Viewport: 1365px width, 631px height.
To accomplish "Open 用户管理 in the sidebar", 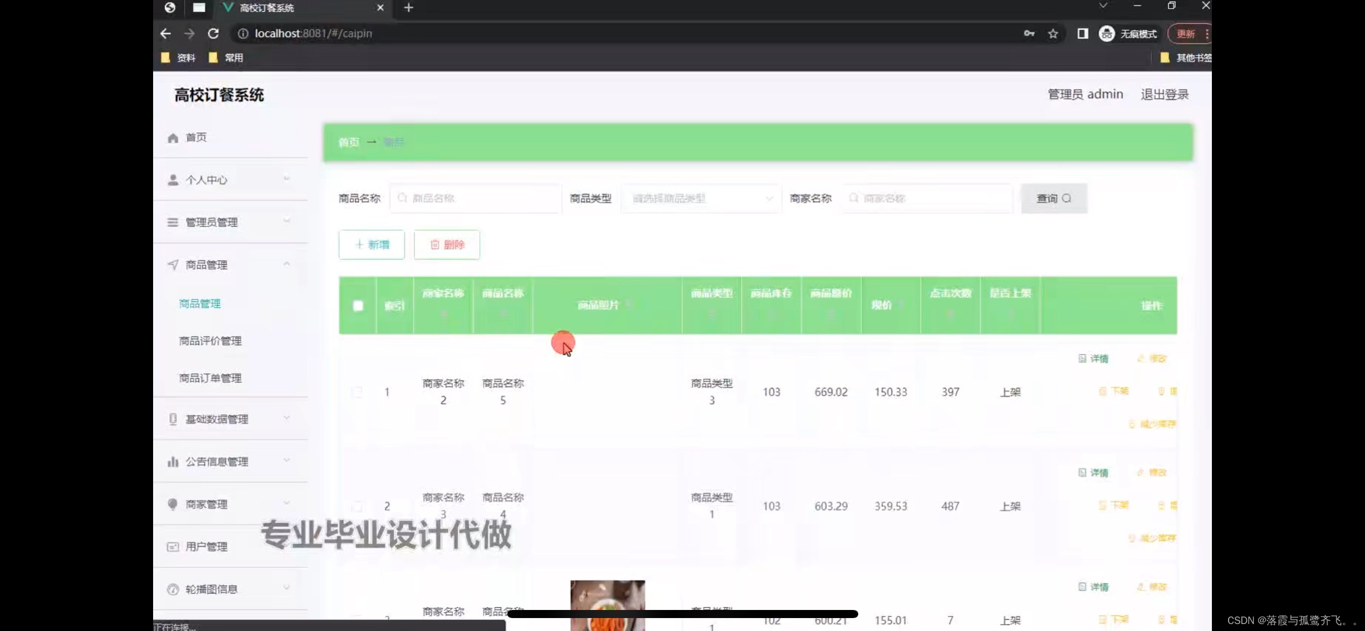I will pyautogui.click(x=206, y=547).
